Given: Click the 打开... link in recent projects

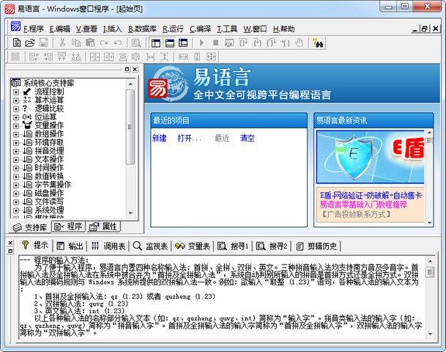Looking at the screenshot, I should coord(189,138).
